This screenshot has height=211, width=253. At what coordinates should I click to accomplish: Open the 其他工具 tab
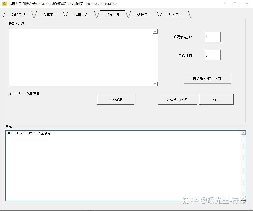[x=175, y=15]
